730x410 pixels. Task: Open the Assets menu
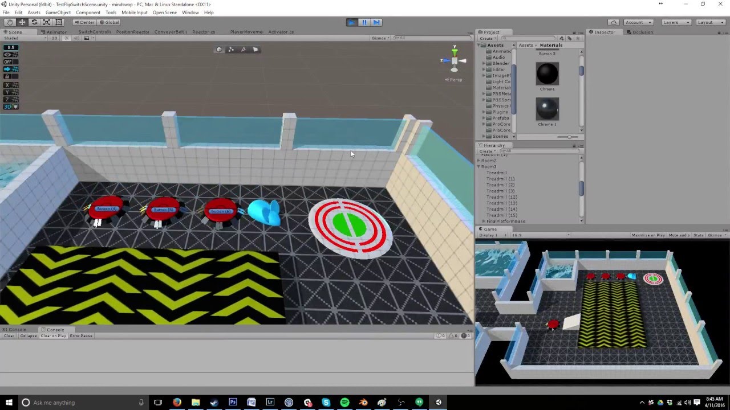(34, 13)
